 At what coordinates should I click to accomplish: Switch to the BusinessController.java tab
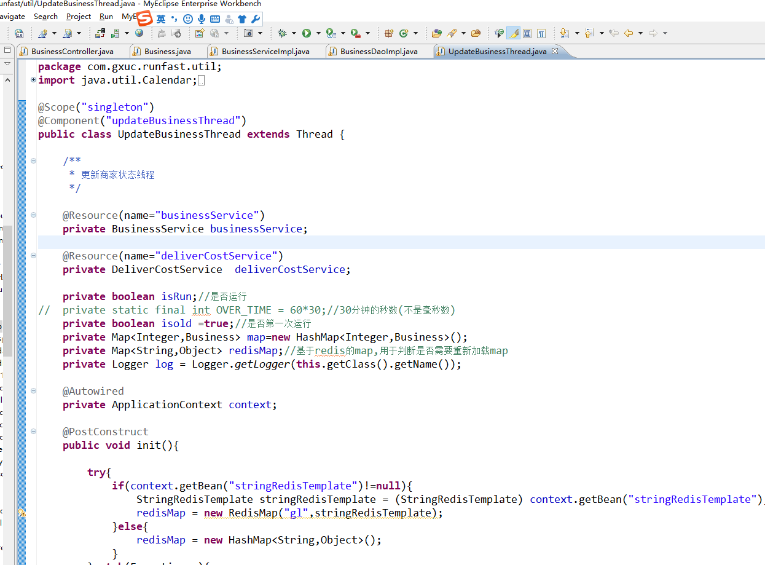(72, 52)
